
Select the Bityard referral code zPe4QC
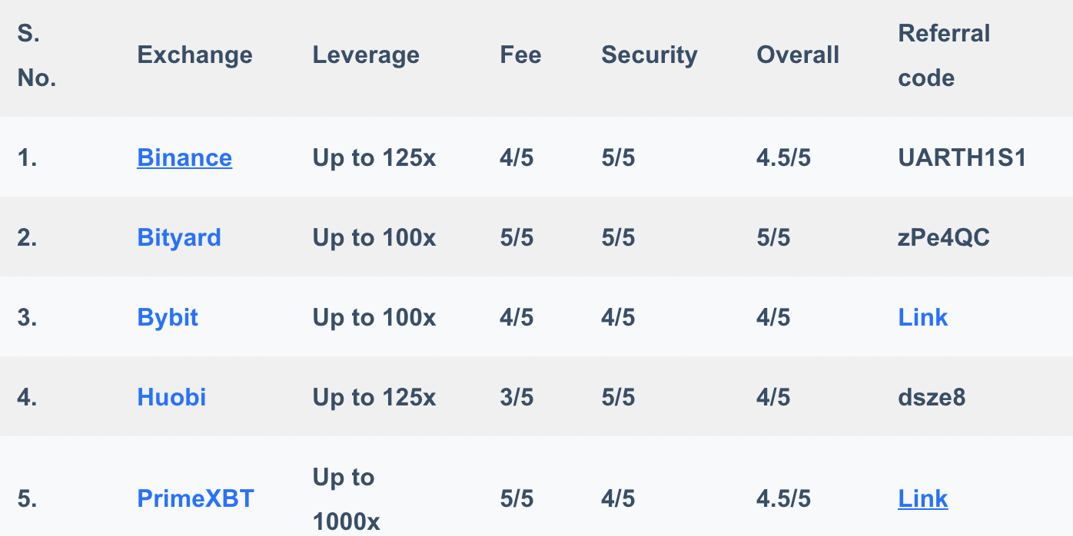(x=944, y=237)
